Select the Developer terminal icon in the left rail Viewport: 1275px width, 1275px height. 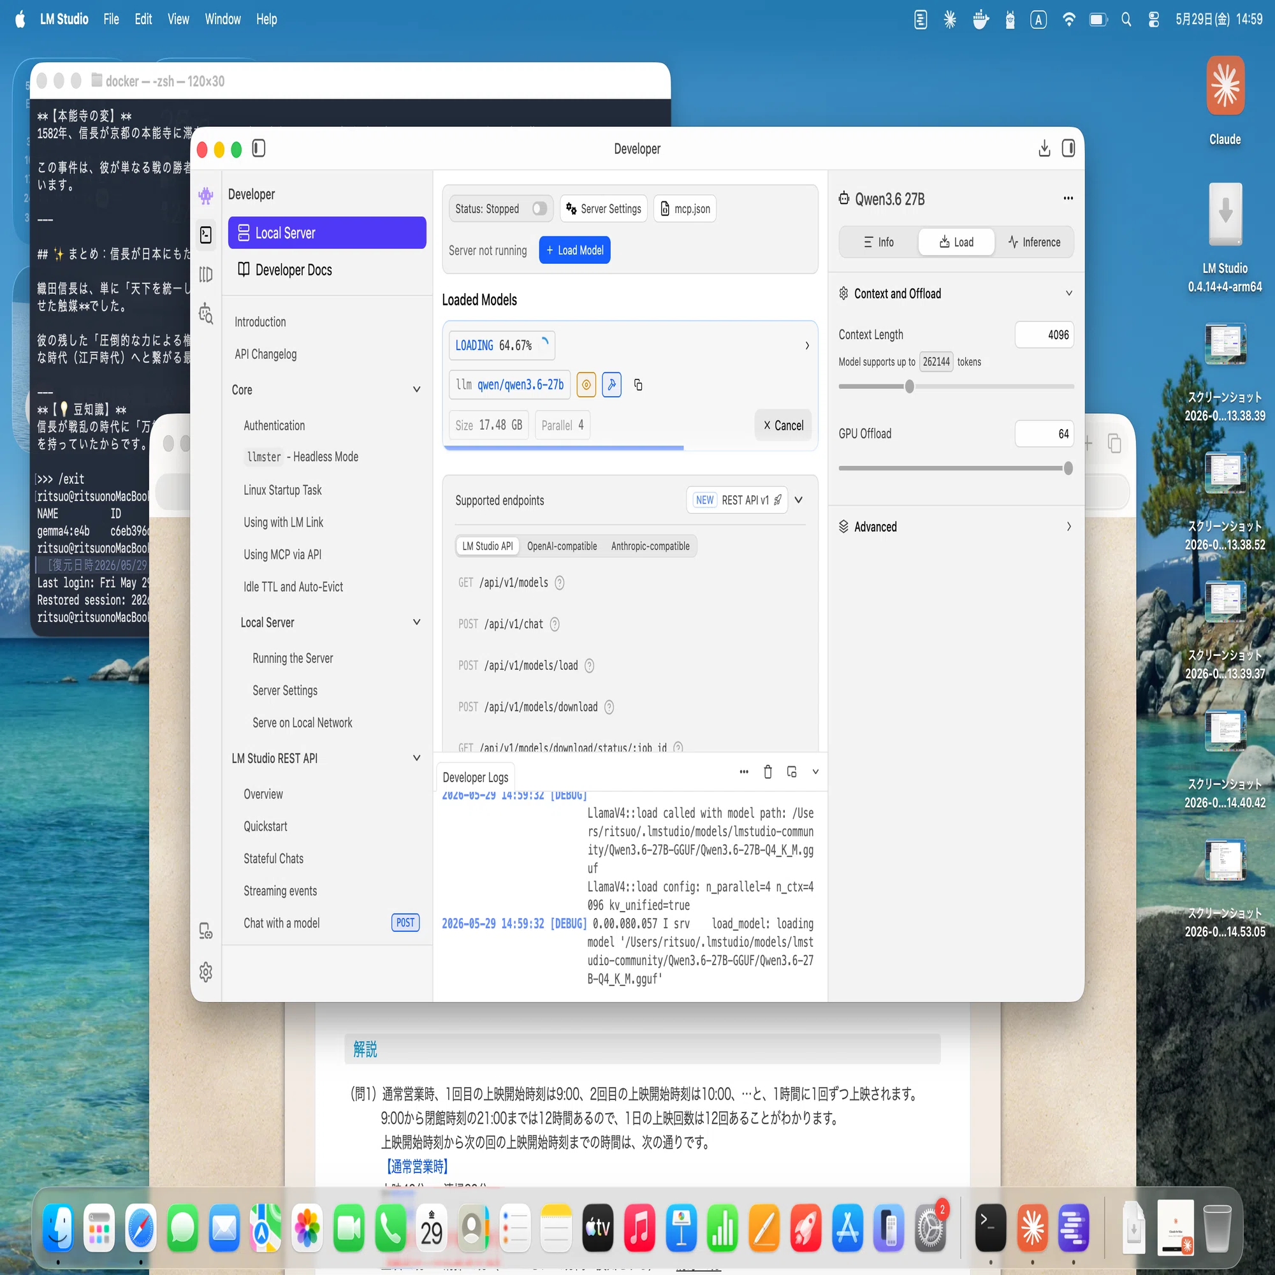[206, 235]
